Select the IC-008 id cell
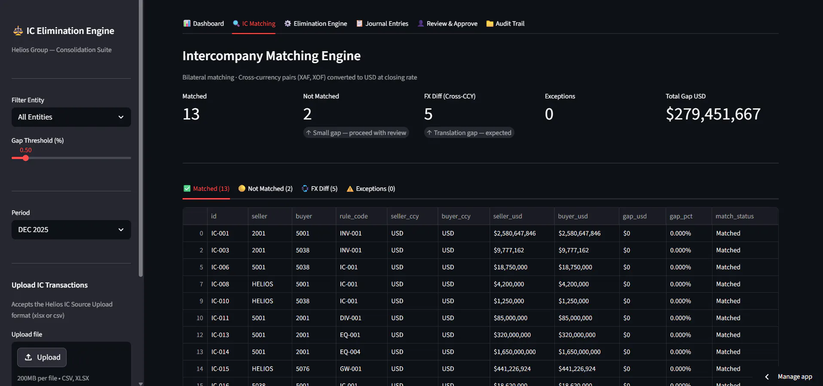This screenshot has height=386, width=823. (227, 284)
